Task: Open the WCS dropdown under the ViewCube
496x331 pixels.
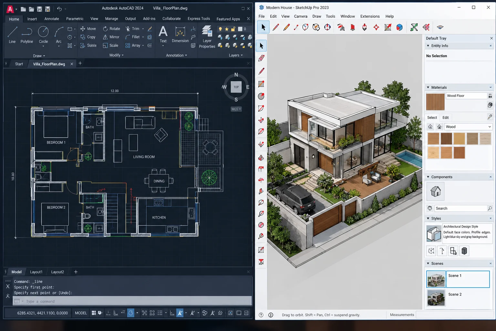Action: click(236, 109)
